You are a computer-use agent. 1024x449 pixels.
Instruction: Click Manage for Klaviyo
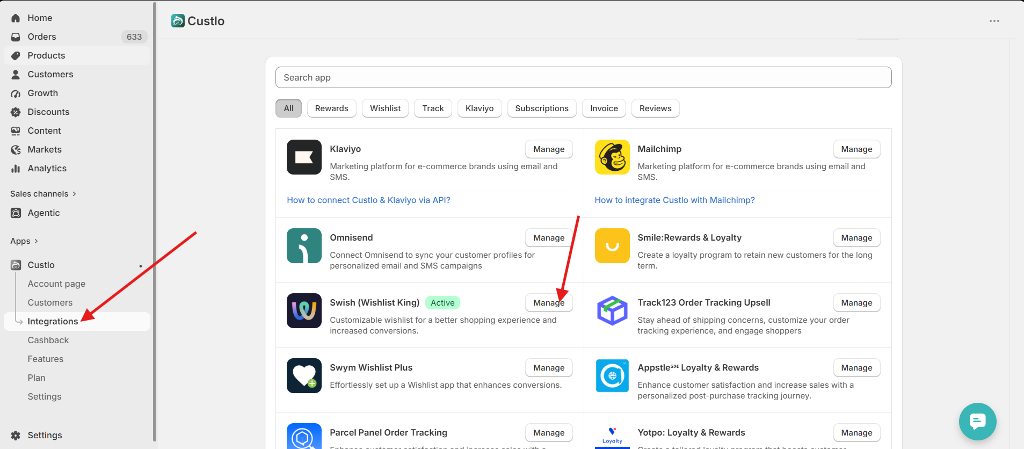click(x=549, y=149)
